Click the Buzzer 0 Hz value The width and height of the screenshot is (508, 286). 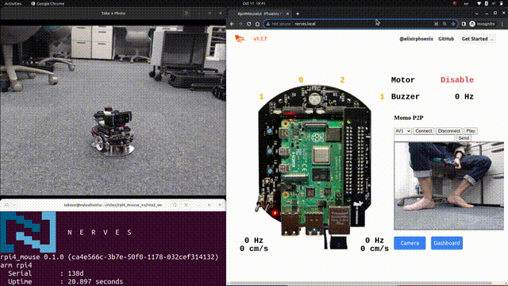[464, 97]
